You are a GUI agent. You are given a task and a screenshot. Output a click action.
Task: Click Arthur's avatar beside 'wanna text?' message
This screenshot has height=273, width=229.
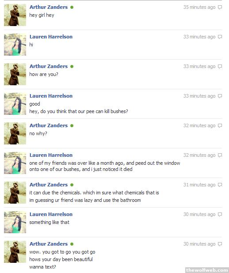coord(15,252)
